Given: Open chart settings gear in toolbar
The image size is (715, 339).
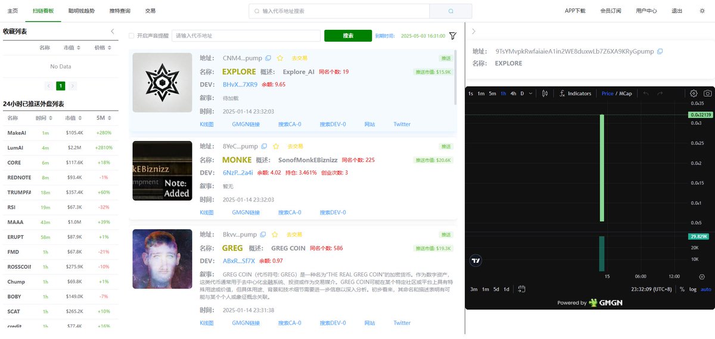Looking at the screenshot, I should (694, 94).
